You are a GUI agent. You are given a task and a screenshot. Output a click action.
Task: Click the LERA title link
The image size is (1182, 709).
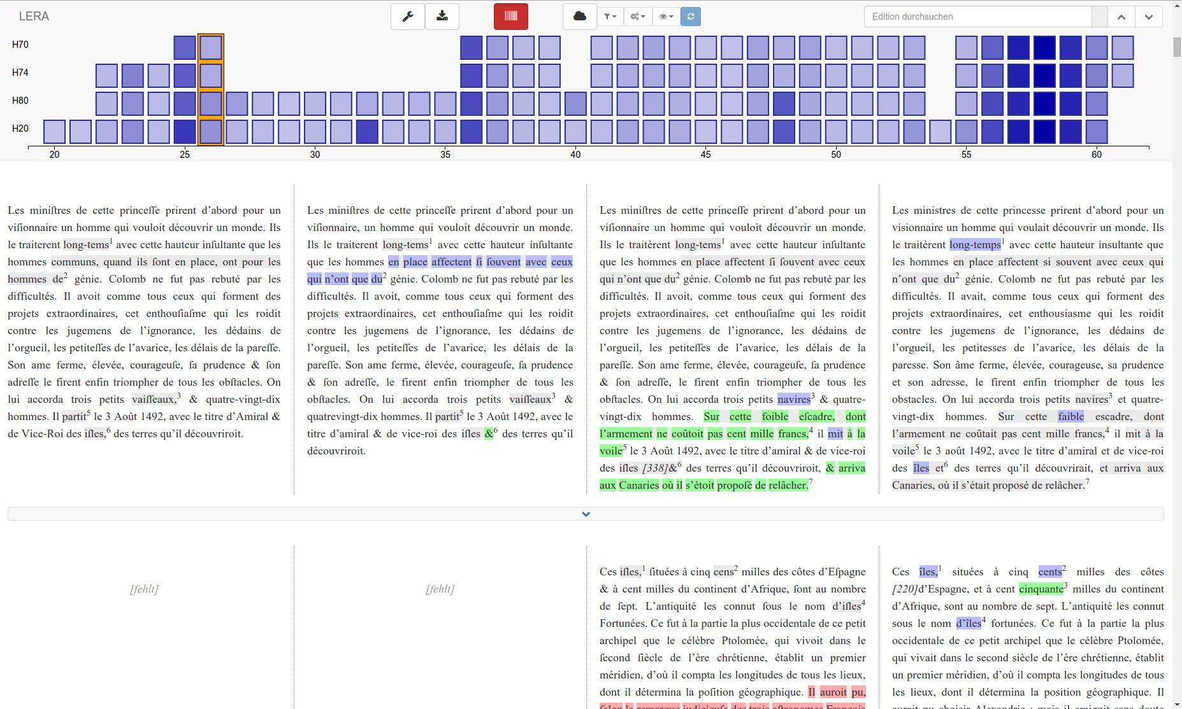[34, 17]
